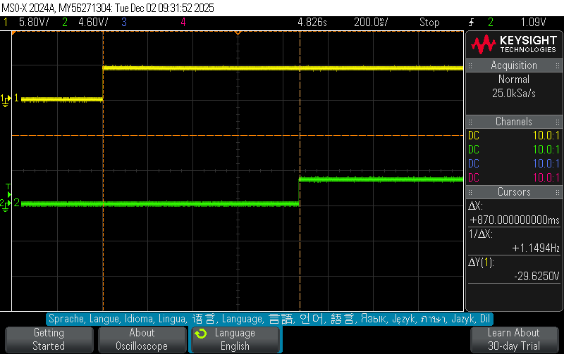Screen dimensions: 564x354
Task: Click the trigger level T marker
Action: pyautogui.click(x=8, y=190)
